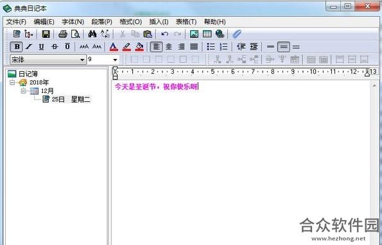Screen dimensions: 382x245
Task: Toggle strikethrough formatting button
Action: coord(55,46)
